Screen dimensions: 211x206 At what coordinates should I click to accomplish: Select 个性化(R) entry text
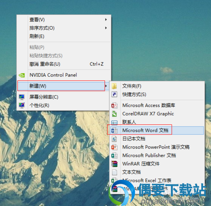(x=39, y=105)
